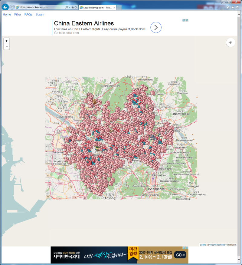Viewport: 242px width, 265px height.
Task: Go back using the browser back arrow
Action: (x=5, y=7)
